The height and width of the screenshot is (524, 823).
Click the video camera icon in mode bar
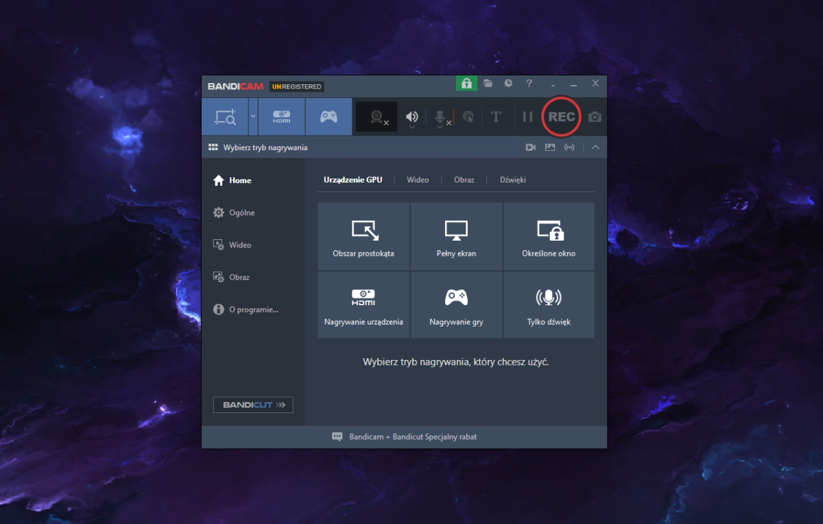[531, 147]
